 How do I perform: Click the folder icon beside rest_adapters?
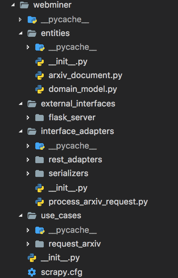(40, 160)
